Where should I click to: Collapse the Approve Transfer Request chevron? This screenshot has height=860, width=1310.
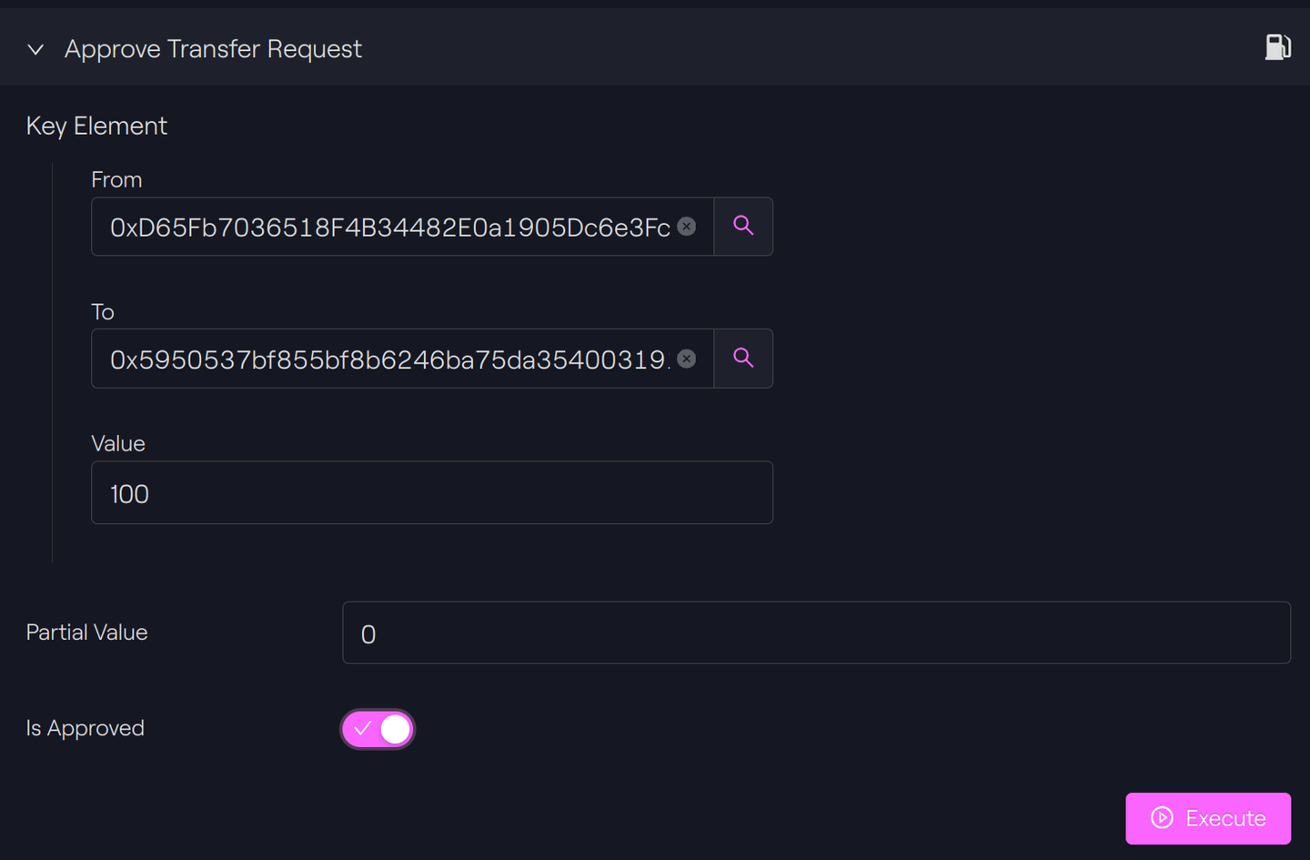coord(35,49)
